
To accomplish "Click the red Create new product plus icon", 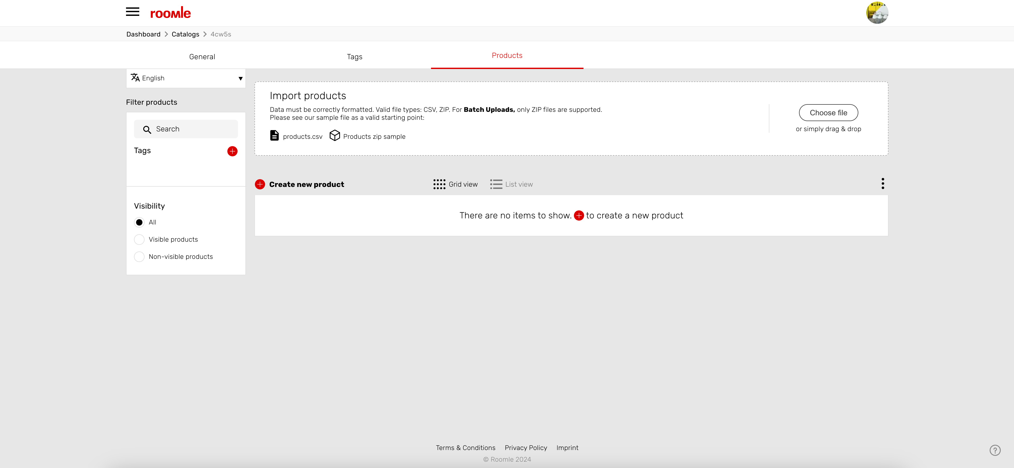I will point(260,185).
